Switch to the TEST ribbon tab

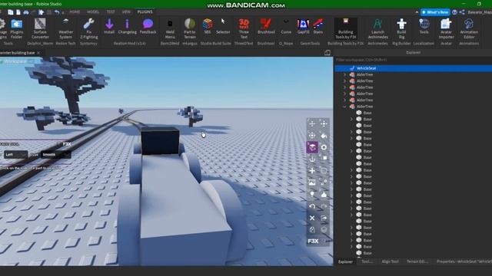[x=111, y=12]
